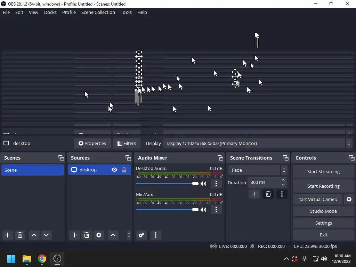Click Start Streaming

(323, 172)
